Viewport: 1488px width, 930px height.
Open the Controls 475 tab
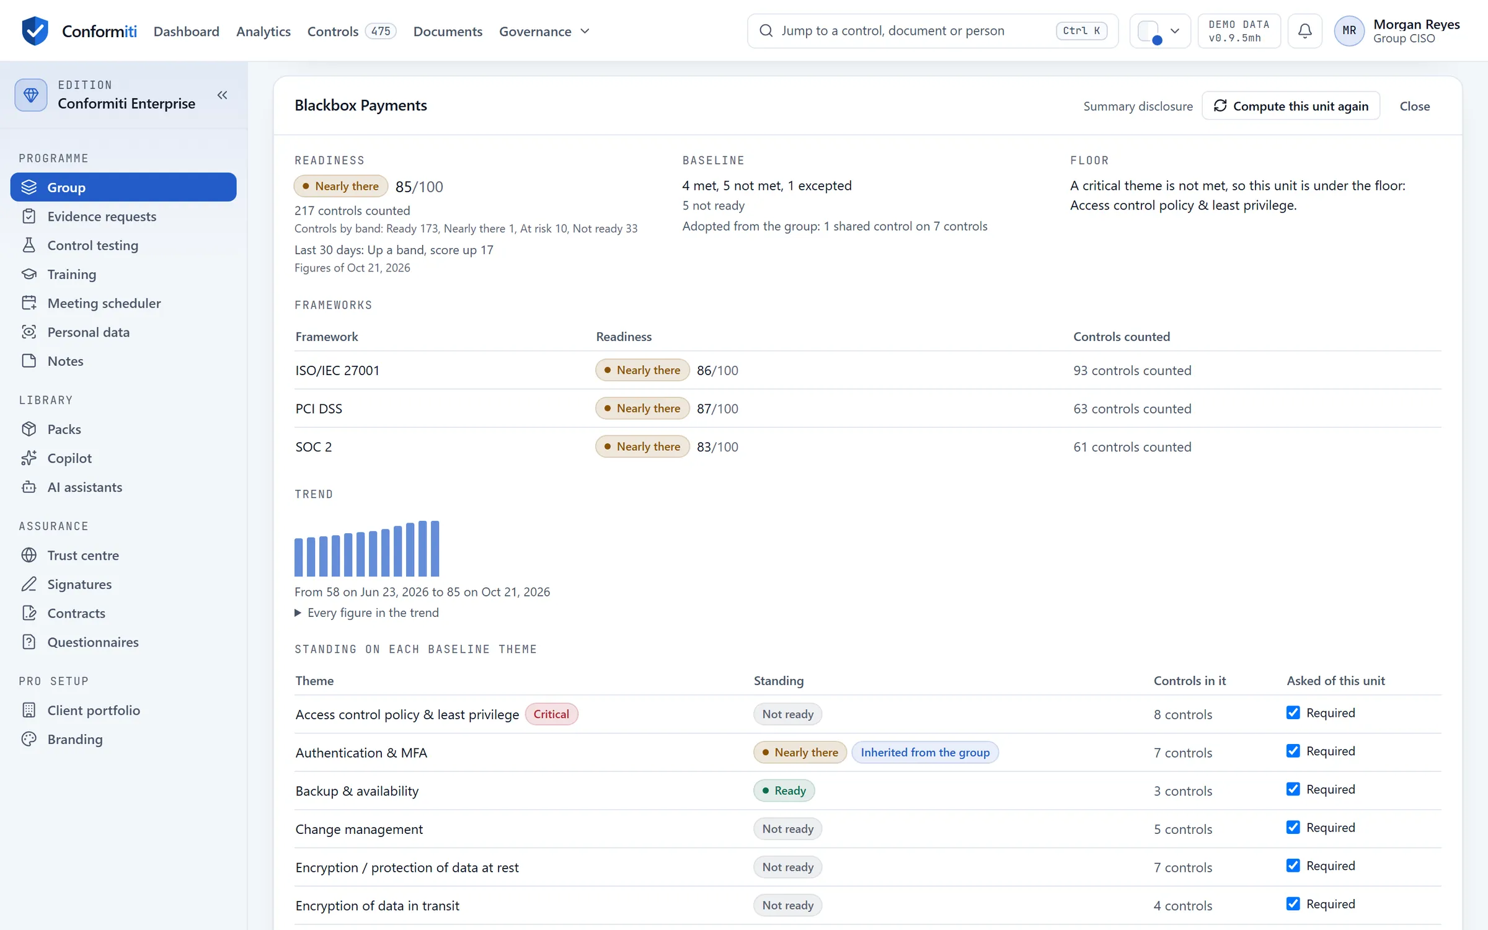click(351, 31)
